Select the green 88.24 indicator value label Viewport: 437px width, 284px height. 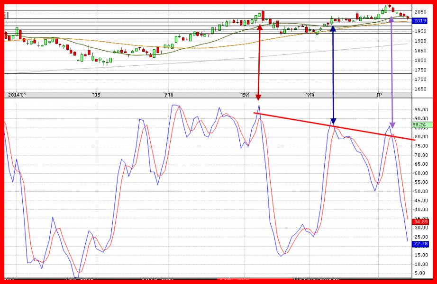(x=419, y=125)
